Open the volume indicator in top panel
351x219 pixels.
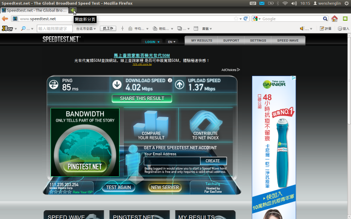(x=294, y=3)
